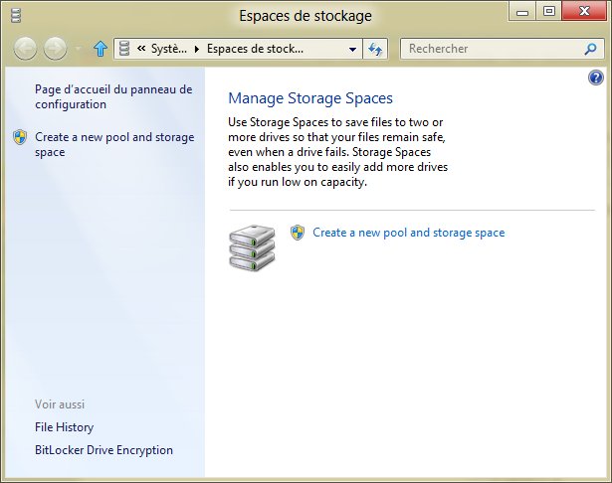Screen dimensions: 612x483
Task: Go up one level with Up arrow
Action: tap(100, 48)
